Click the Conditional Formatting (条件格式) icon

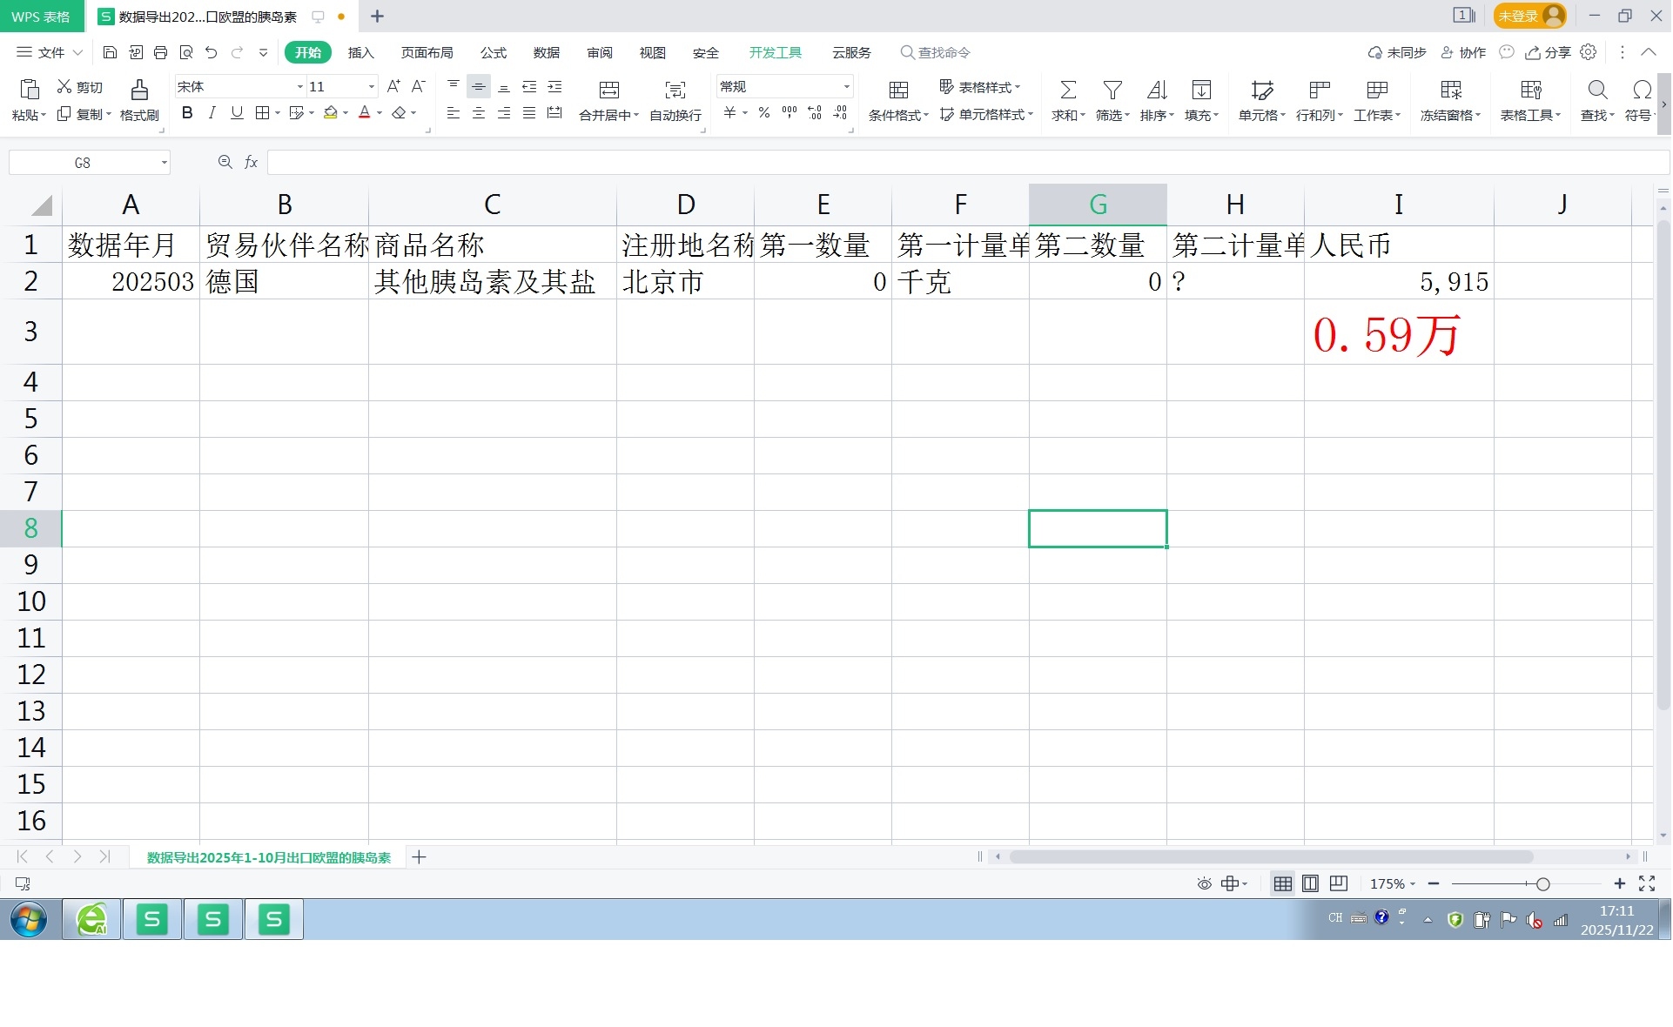coord(898,90)
